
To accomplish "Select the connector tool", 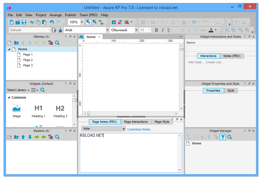I will click(101, 22).
